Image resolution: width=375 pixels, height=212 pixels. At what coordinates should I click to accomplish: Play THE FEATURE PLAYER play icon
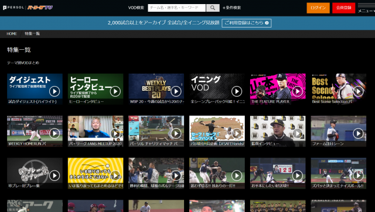tap(298, 91)
